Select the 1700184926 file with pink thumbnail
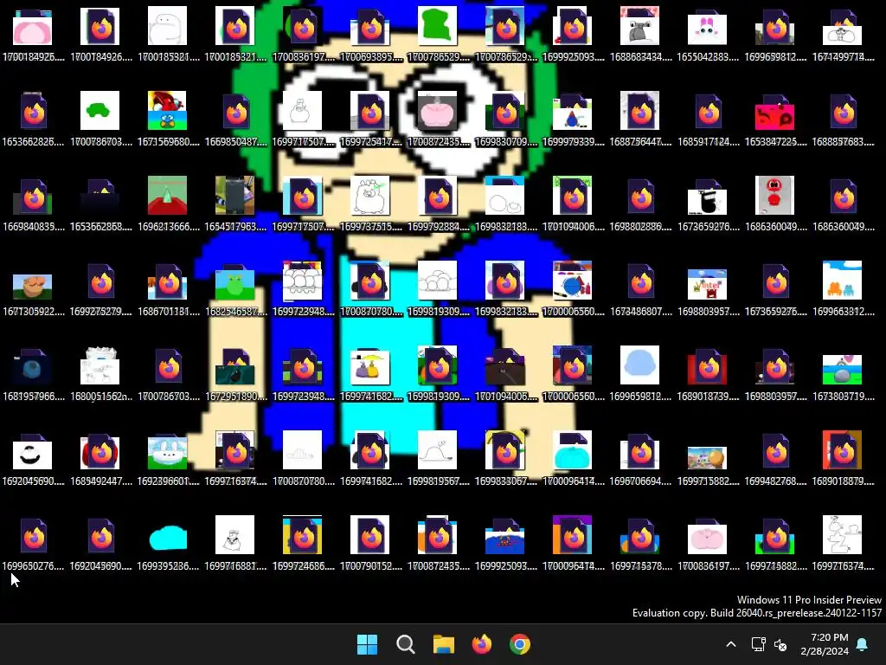 [32, 27]
